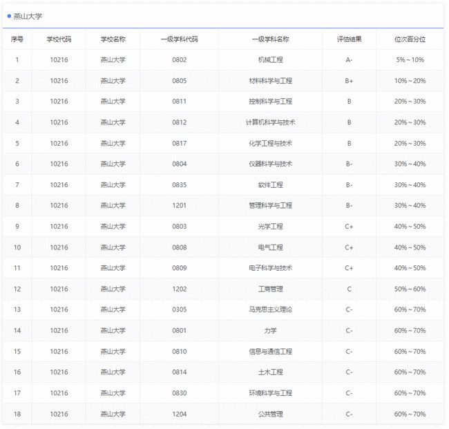Select the 学校名称 column header

tap(113, 39)
